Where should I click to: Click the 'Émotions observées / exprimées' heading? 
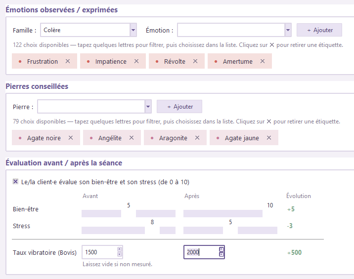62,10
